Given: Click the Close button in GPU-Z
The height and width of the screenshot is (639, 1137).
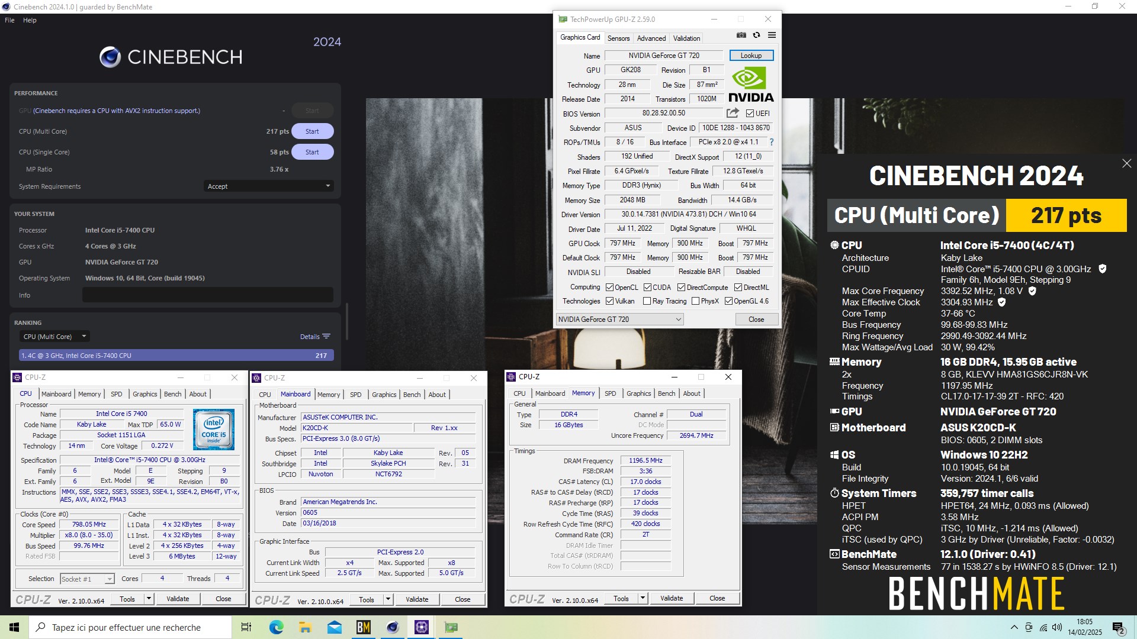Looking at the screenshot, I should 756,319.
